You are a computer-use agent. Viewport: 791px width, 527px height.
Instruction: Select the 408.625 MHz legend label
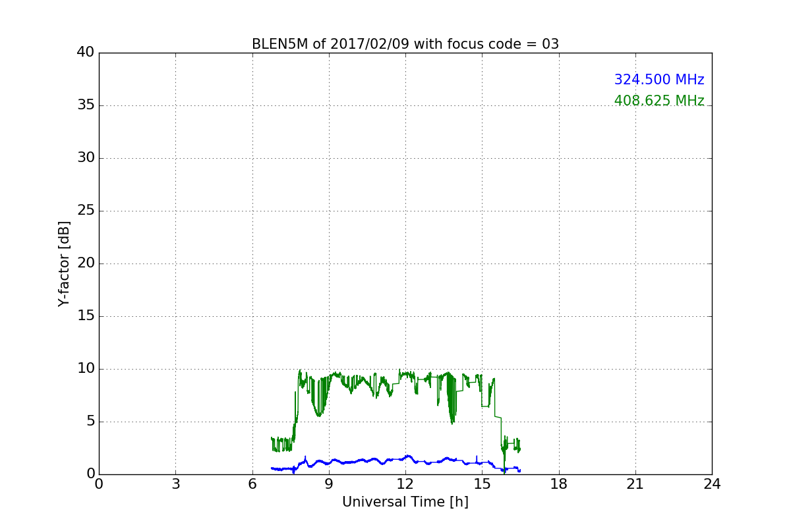pos(659,101)
